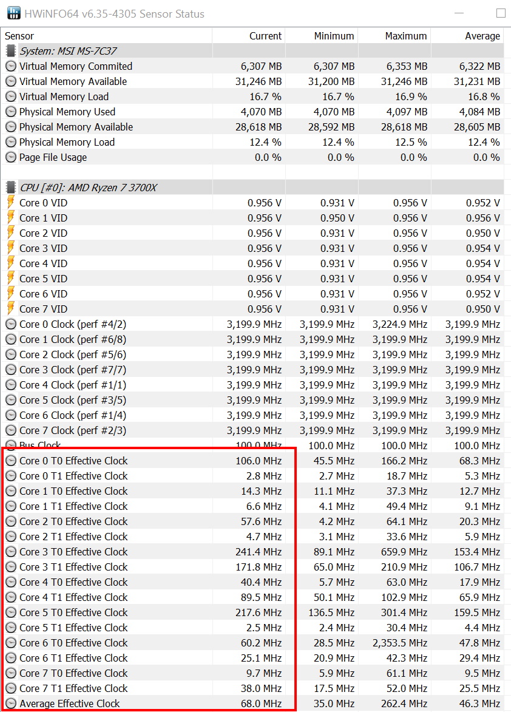Click the clock icon for Core 0 Clock (perf #4/2)

coord(11,324)
